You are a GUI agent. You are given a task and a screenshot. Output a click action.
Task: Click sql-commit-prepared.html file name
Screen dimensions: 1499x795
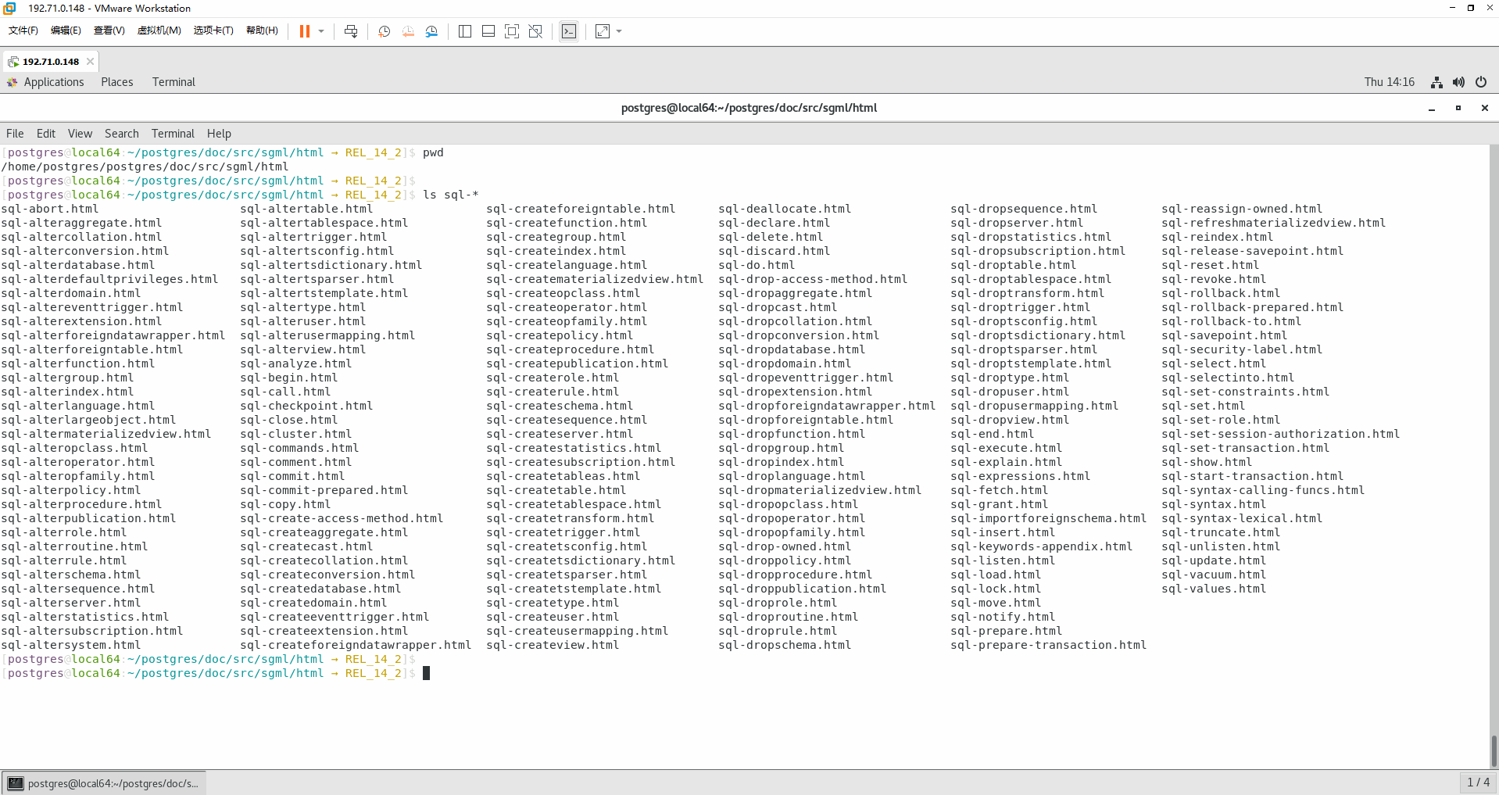pyautogui.click(x=324, y=490)
